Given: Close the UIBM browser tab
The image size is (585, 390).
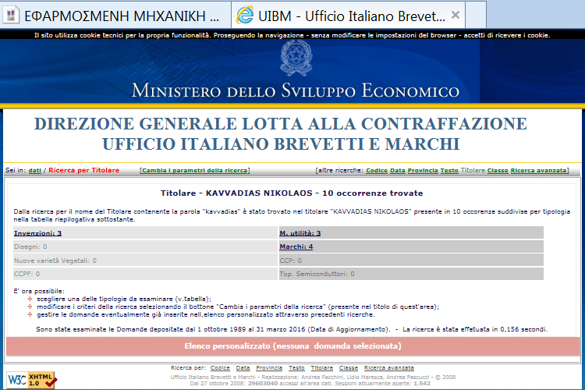Looking at the screenshot, I should [456, 15].
